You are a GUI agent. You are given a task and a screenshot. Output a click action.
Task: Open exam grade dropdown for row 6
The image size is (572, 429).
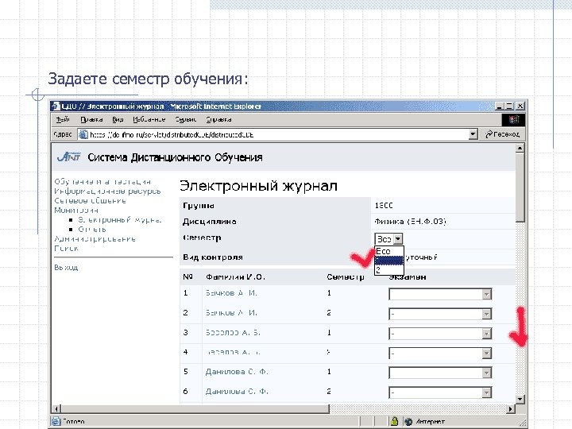pyautogui.click(x=486, y=392)
